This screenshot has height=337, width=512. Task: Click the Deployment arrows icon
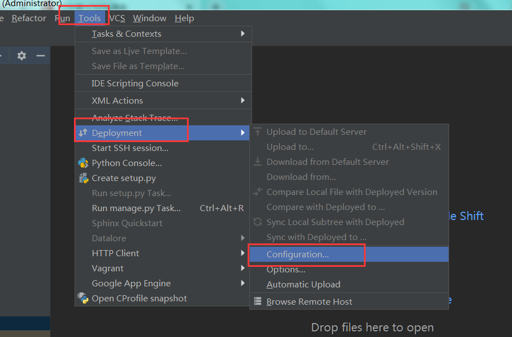click(x=83, y=133)
